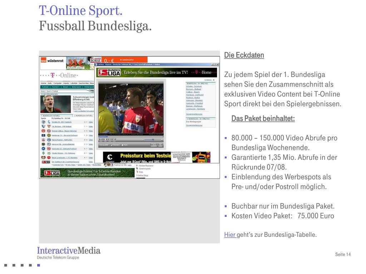The height and width of the screenshot is (274, 366).
Task: Open the Video link for Hansa Rostock match
Action: tap(91, 140)
